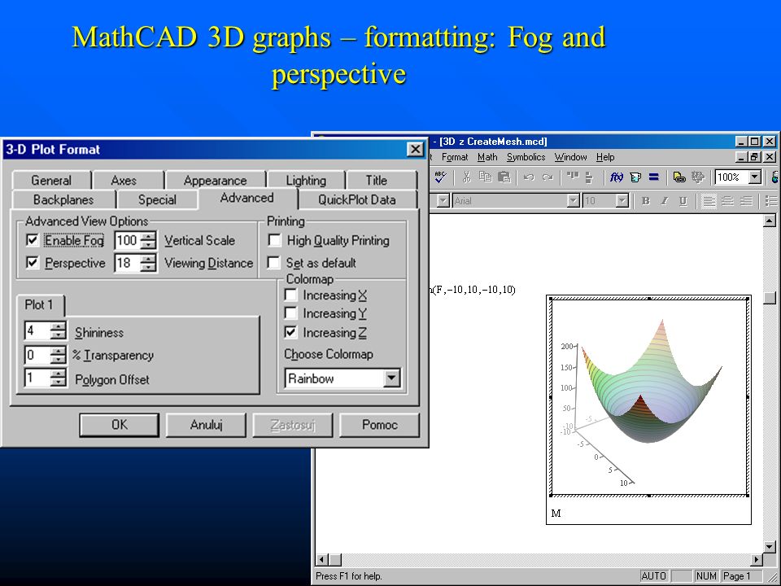This screenshot has height=586, width=781.
Task: Switch to the Title tab
Action: (376, 181)
